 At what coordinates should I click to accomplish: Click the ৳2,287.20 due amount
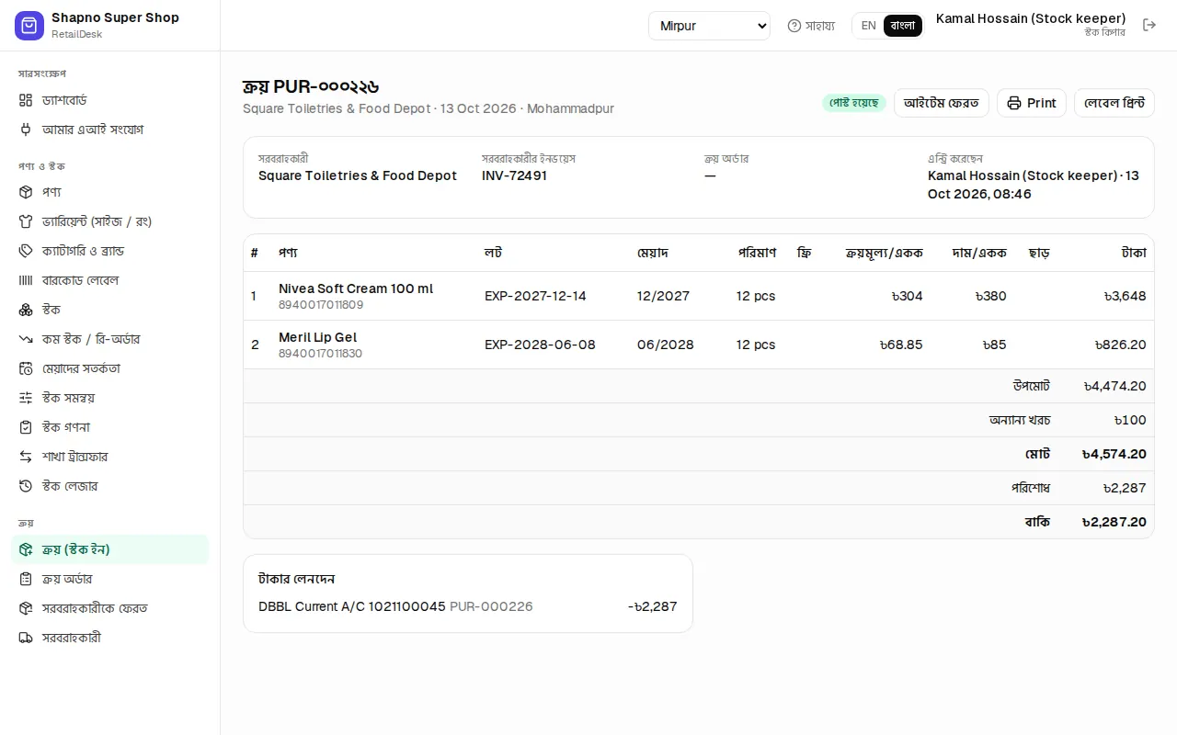click(1114, 522)
